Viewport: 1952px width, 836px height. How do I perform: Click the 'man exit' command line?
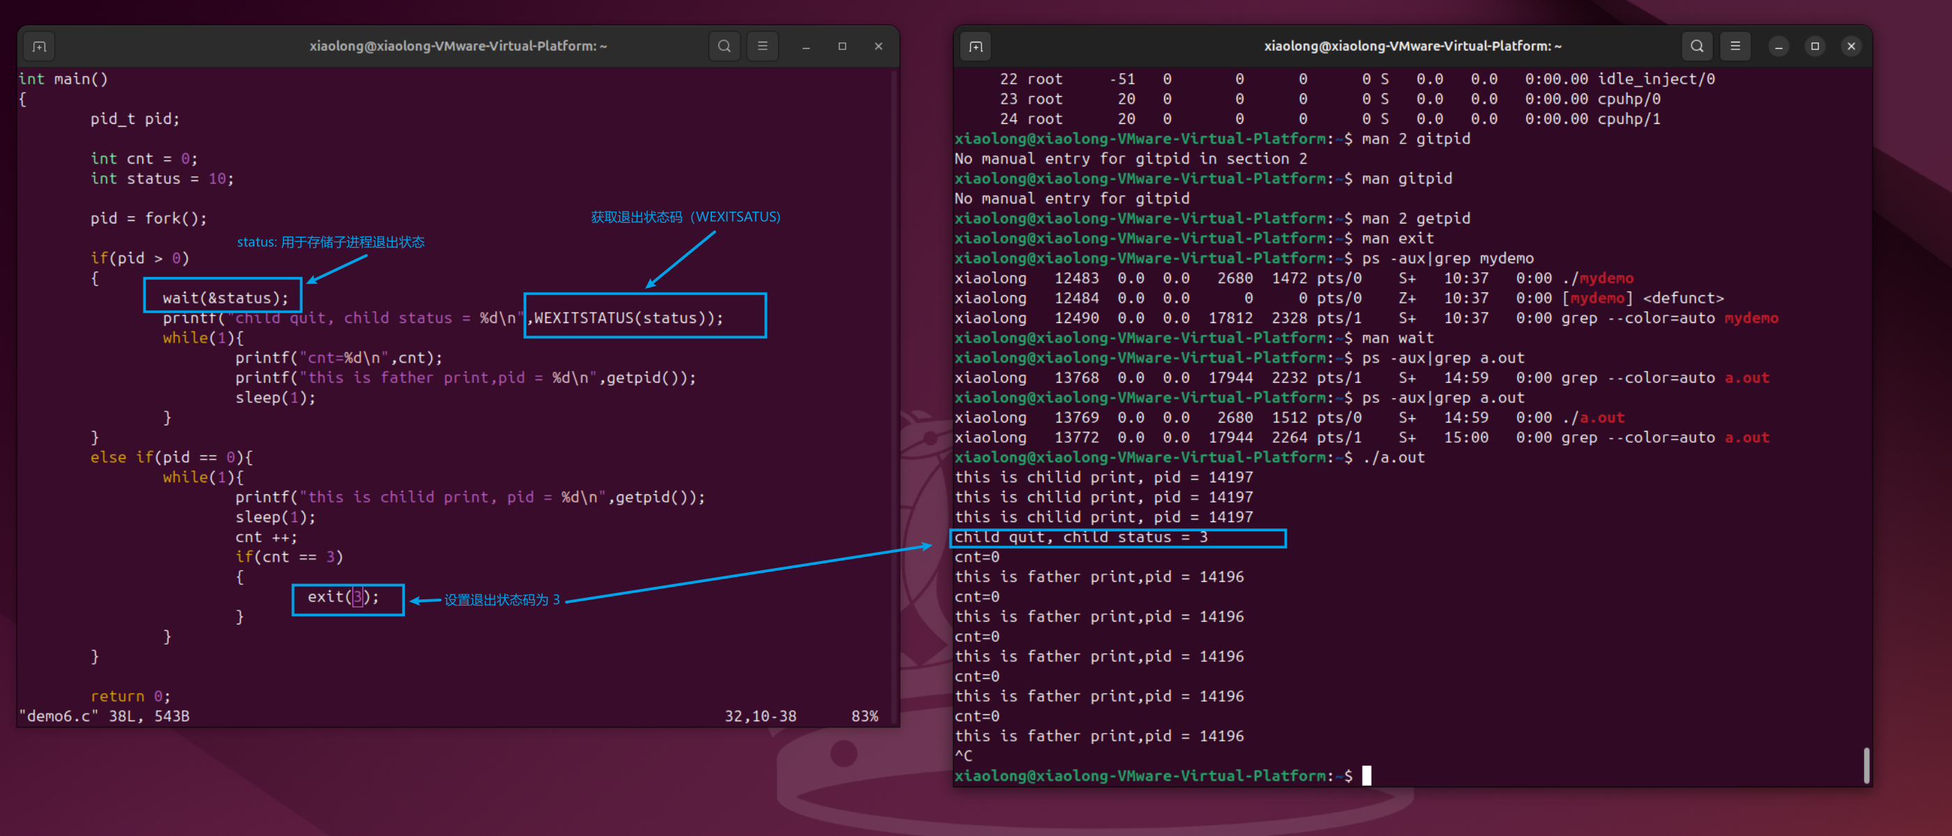(x=1194, y=239)
